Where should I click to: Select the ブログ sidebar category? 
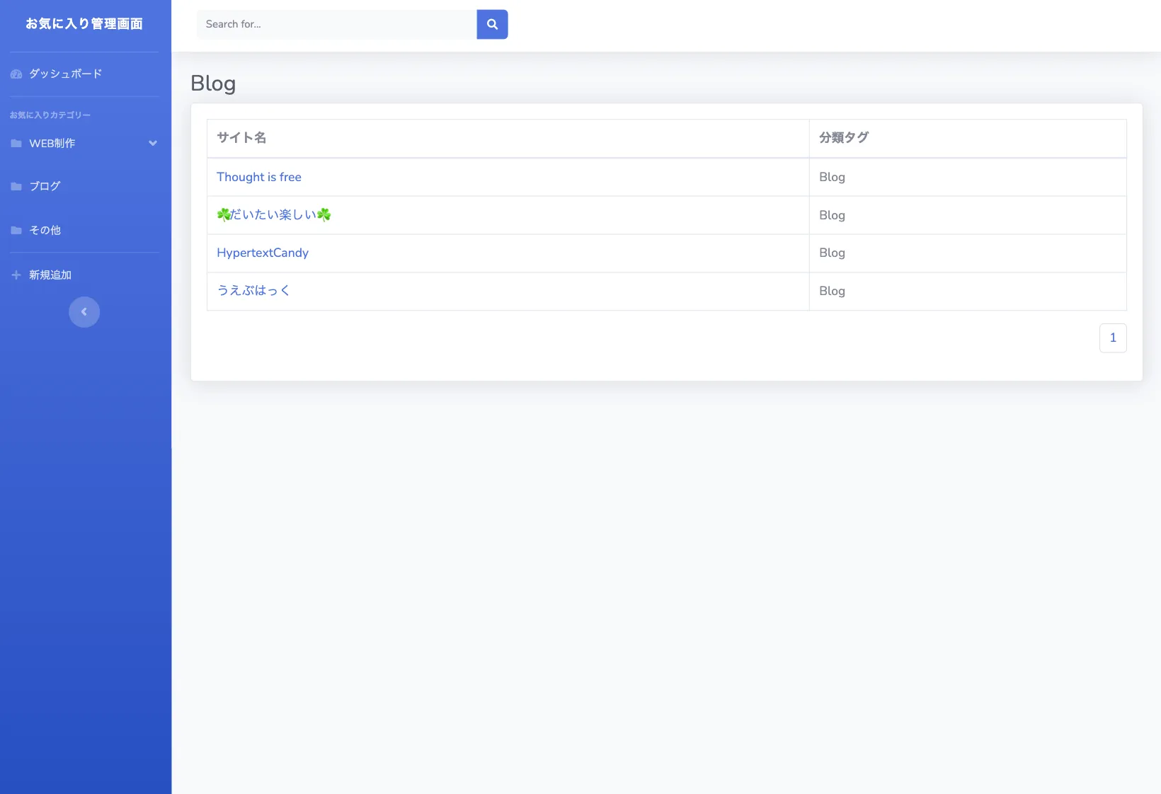click(45, 187)
